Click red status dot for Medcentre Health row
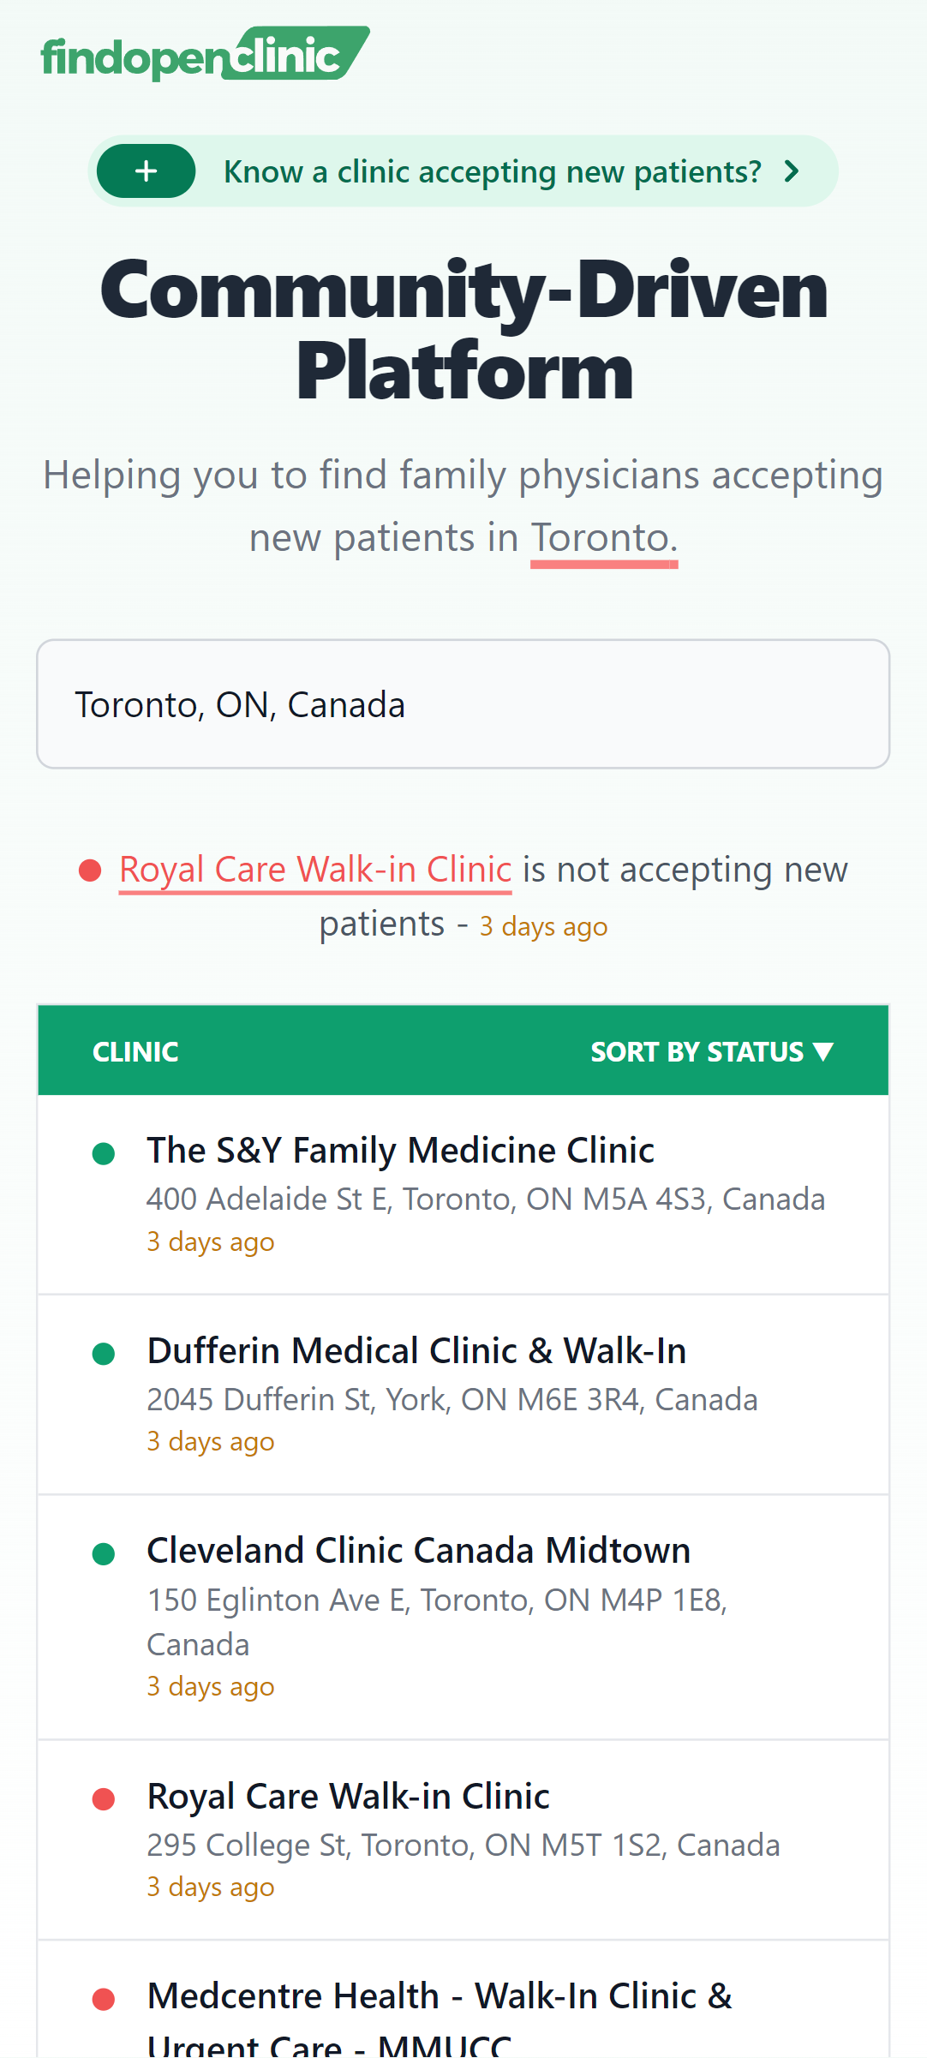The height and width of the screenshot is (2058, 927). (104, 1999)
